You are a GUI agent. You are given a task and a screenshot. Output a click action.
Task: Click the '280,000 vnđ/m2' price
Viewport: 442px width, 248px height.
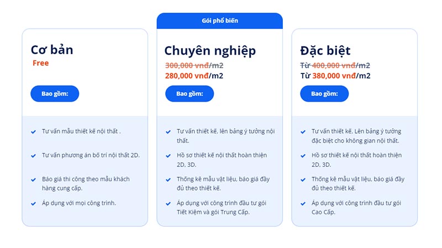194,76
